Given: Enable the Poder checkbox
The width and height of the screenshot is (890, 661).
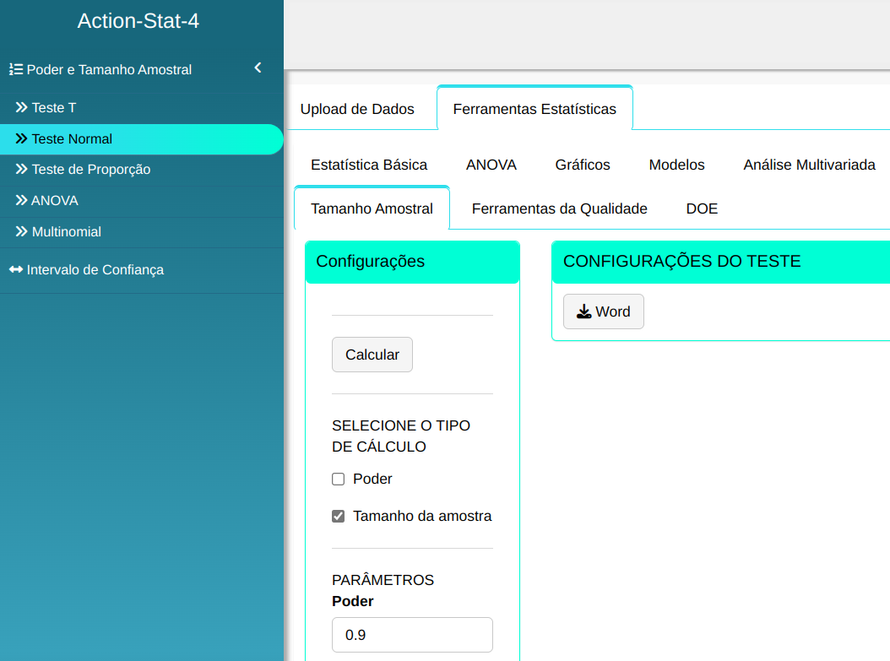Looking at the screenshot, I should pyautogui.click(x=339, y=479).
